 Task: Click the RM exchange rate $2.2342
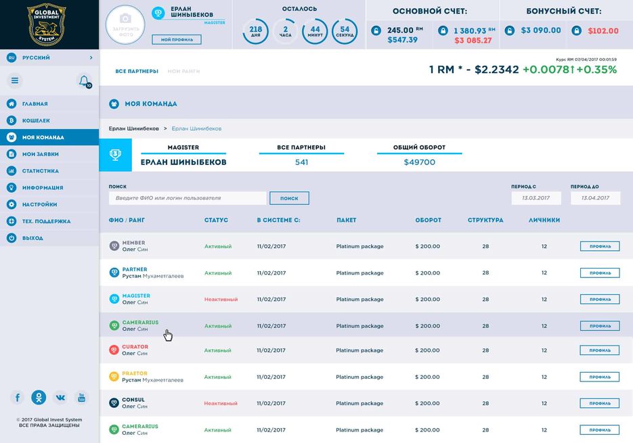click(x=496, y=70)
